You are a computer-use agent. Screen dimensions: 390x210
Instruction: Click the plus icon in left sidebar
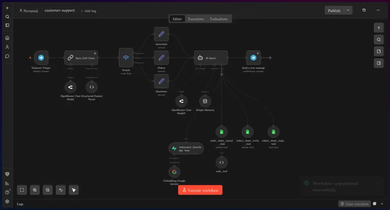point(7,8)
